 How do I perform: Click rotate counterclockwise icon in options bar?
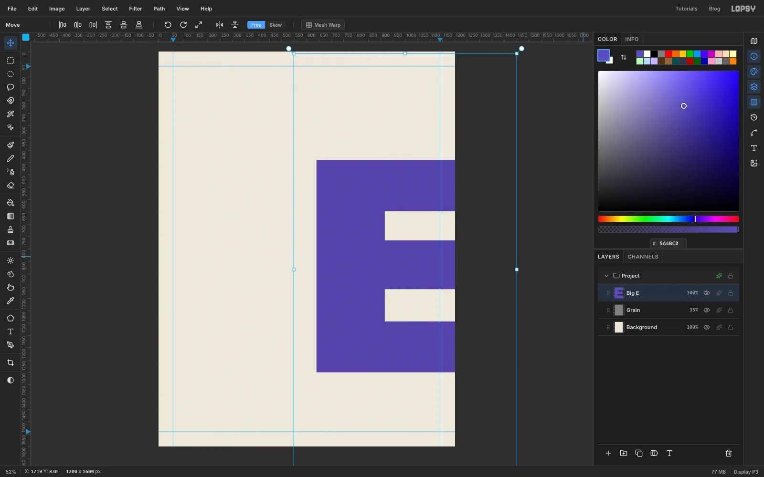point(168,25)
